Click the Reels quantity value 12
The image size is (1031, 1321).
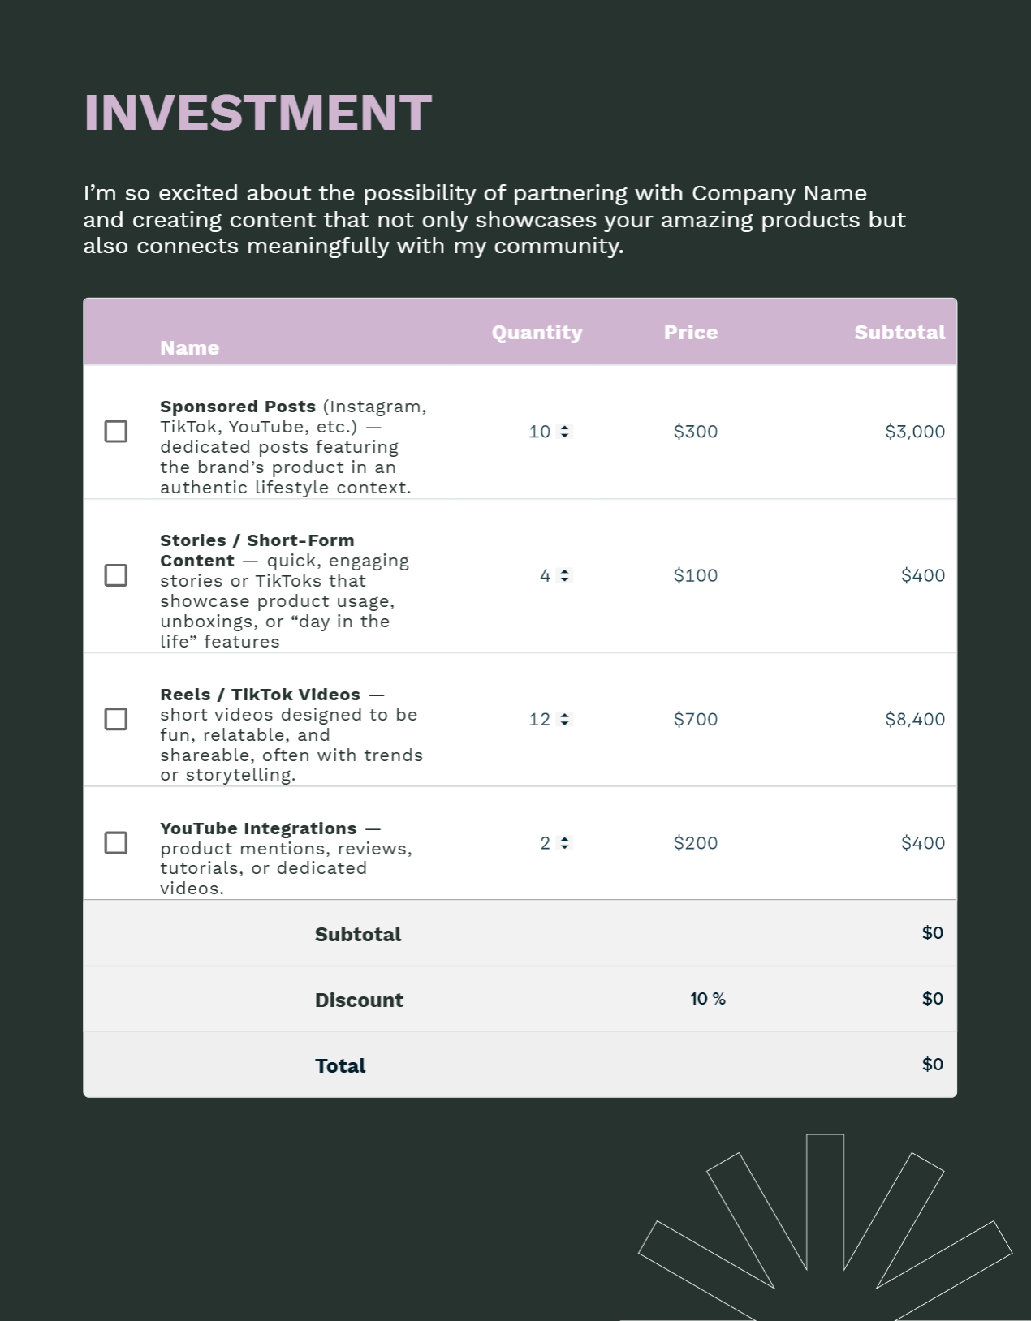click(x=539, y=719)
